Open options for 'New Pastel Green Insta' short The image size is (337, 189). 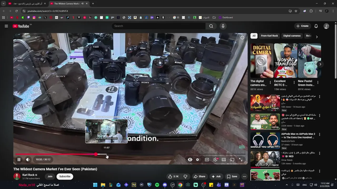point(318,82)
